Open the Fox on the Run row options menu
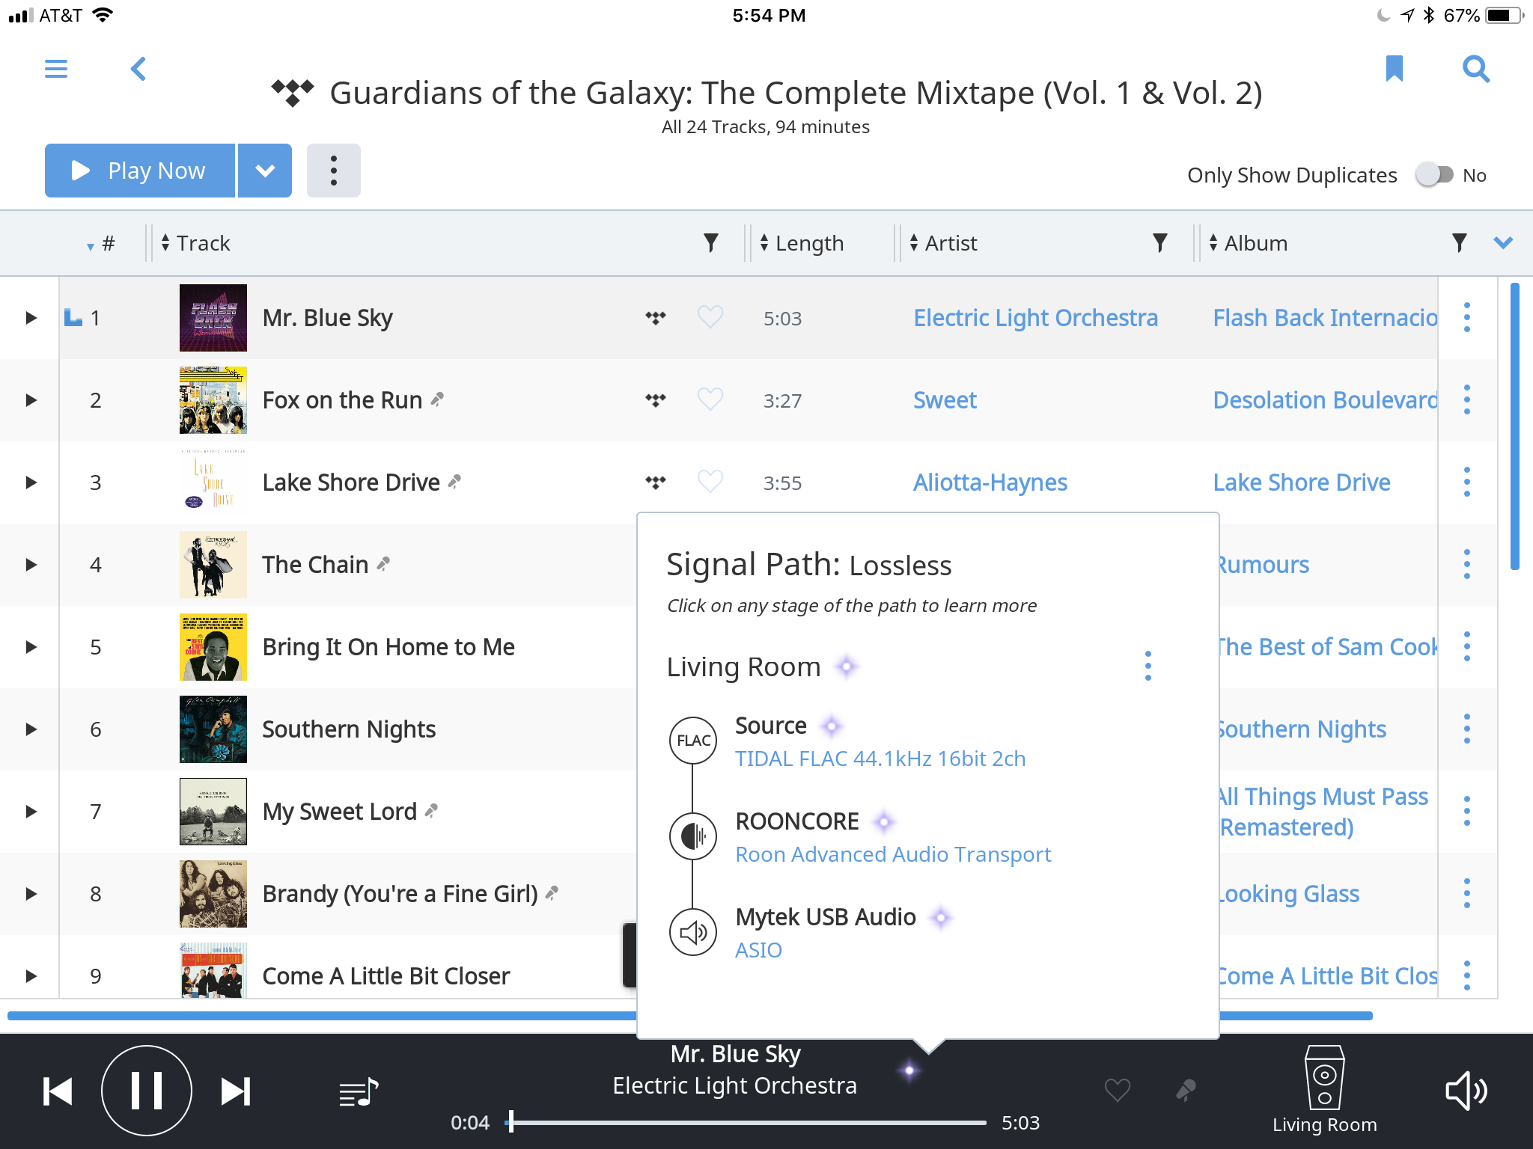 1467,400
